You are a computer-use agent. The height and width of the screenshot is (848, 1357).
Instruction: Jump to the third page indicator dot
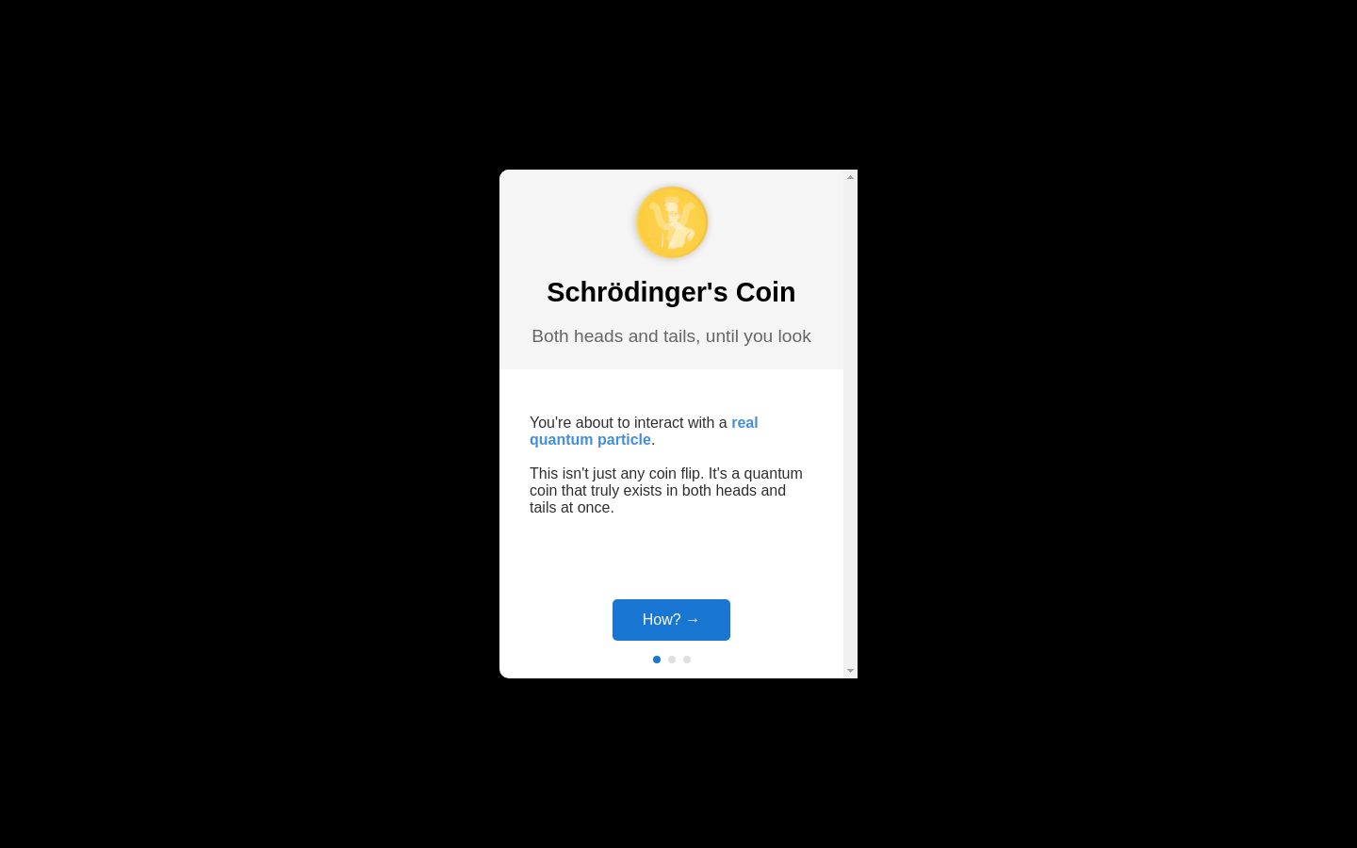[x=687, y=660]
